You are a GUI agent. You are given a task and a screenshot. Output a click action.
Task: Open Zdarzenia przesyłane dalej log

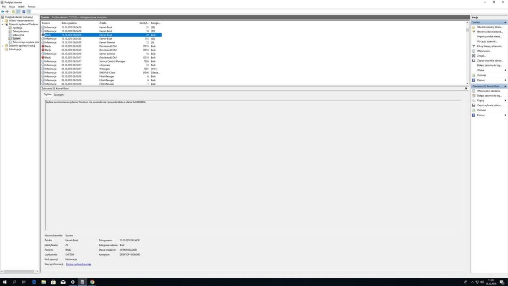pyautogui.click(x=26, y=42)
